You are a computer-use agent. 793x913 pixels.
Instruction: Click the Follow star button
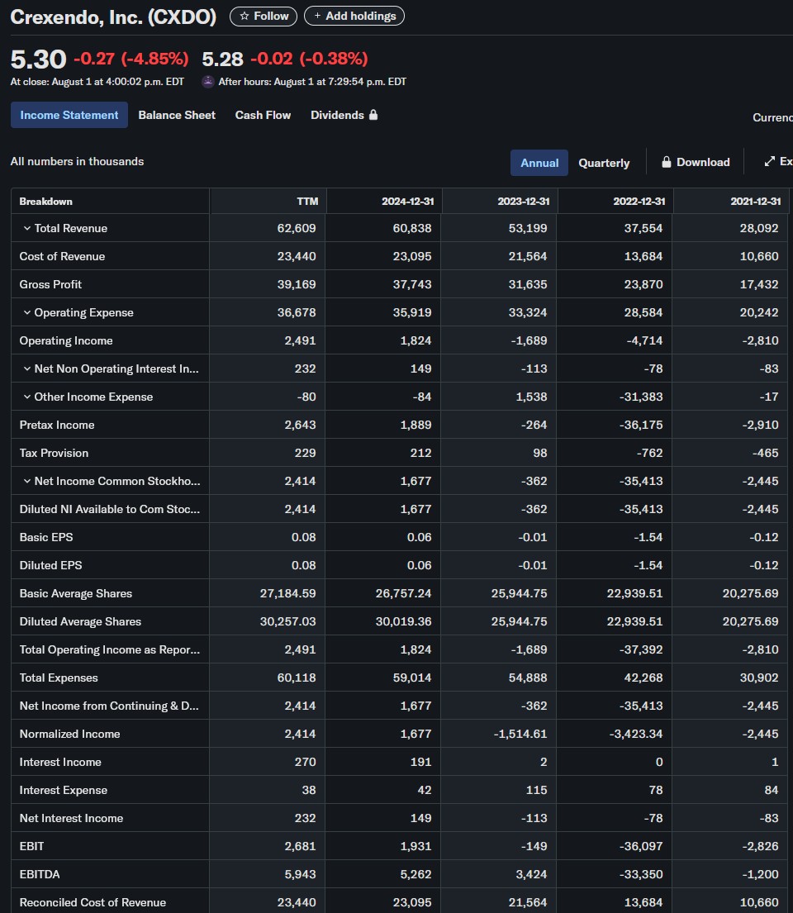pos(264,17)
